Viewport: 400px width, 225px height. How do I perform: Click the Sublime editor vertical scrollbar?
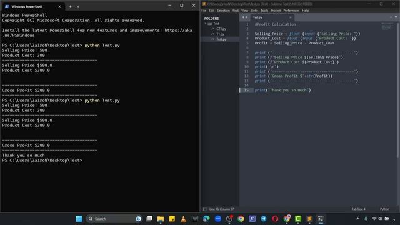[397, 89]
